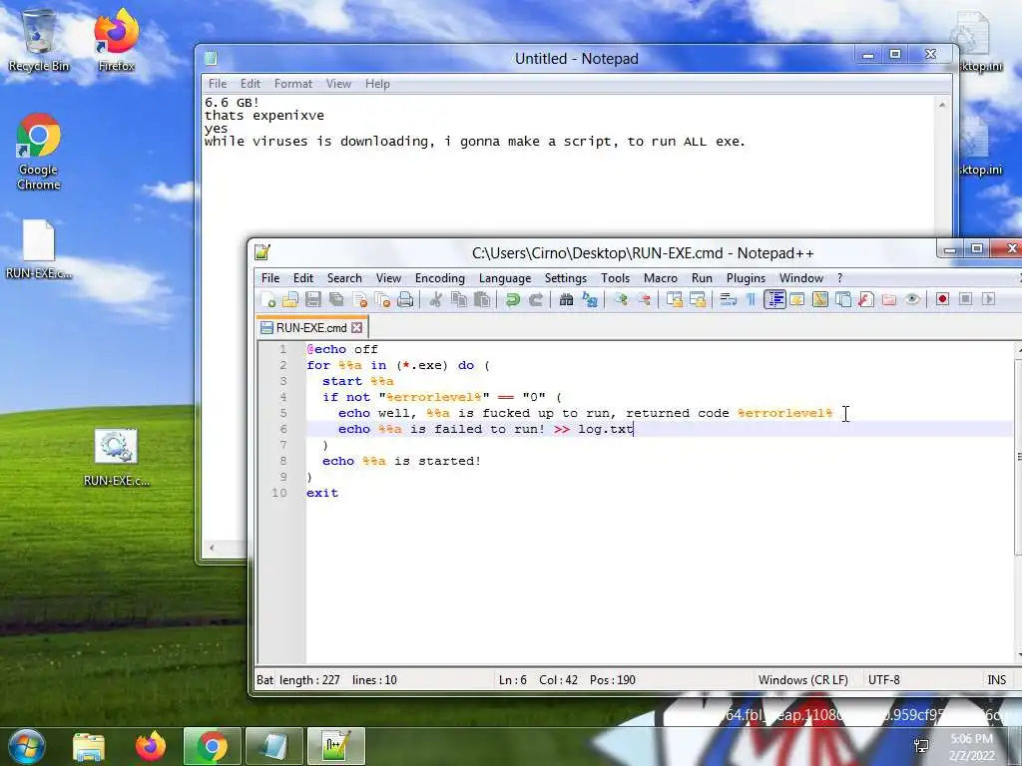Open Firefox from the taskbar
This screenshot has height=766, width=1022.
pyautogui.click(x=151, y=746)
